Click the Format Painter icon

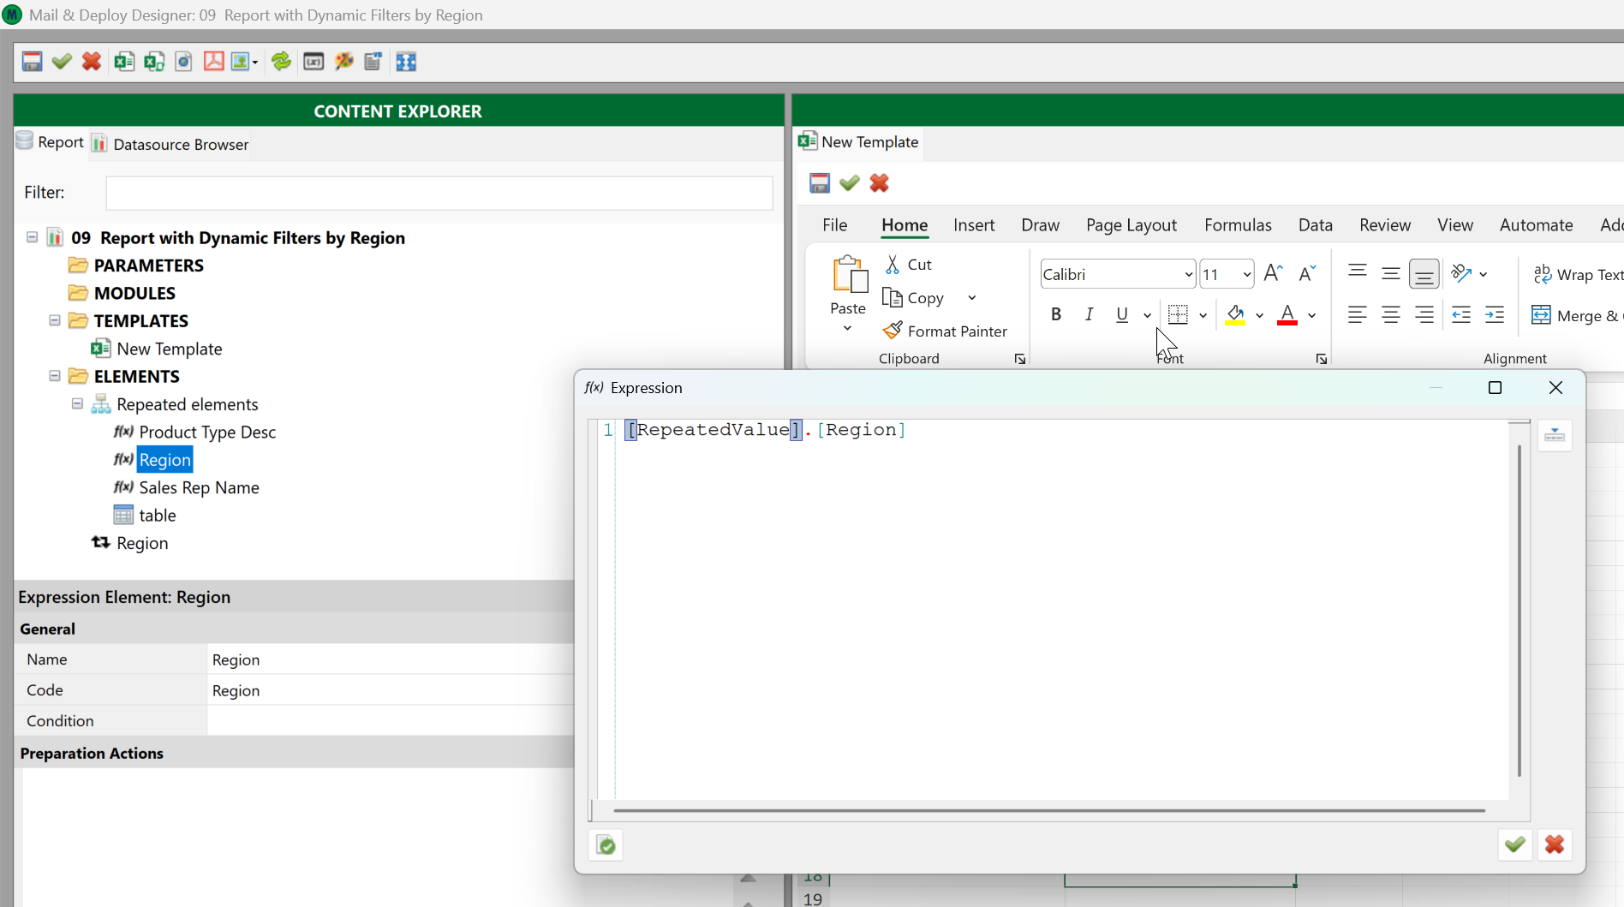click(x=893, y=331)
